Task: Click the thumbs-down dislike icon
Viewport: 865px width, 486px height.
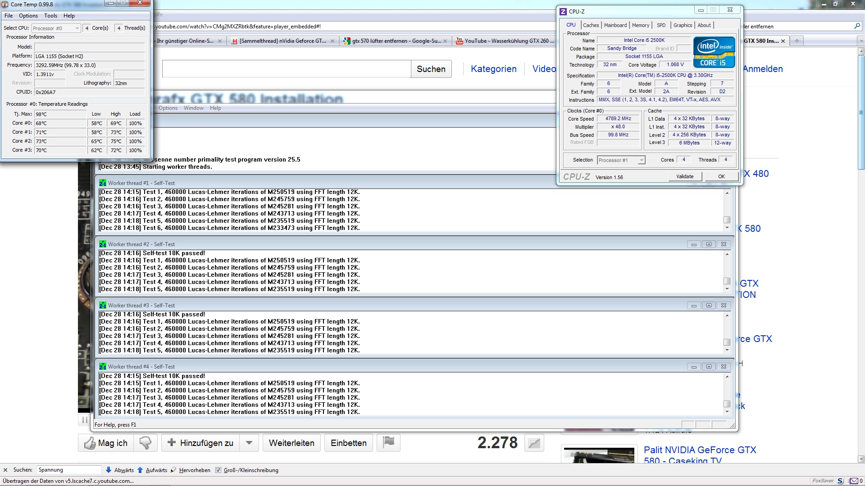Action: coord(146,443)
